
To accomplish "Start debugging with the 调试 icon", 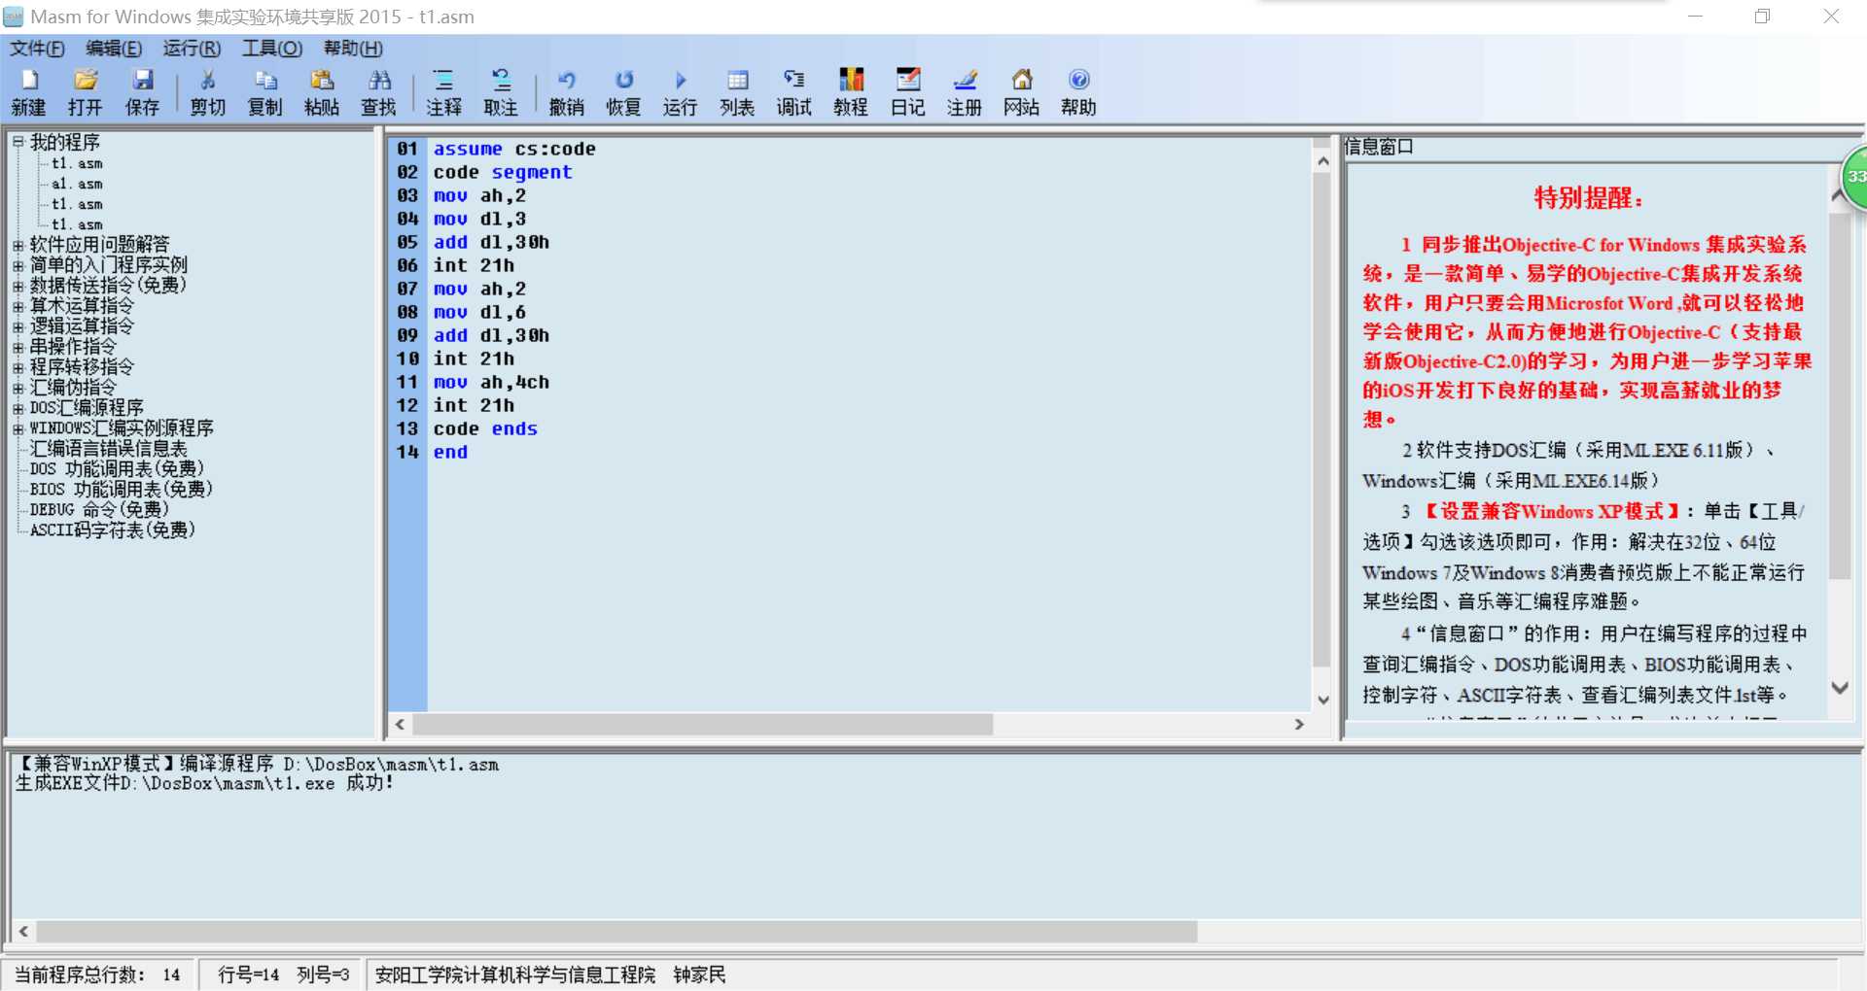I will [x=794, y=92].
